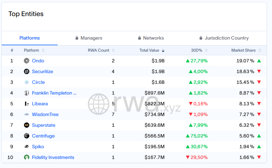The width and height of the screenshot is (272, 168).
Task: Click the $639.6M total value cell
Action: [155, 125]
